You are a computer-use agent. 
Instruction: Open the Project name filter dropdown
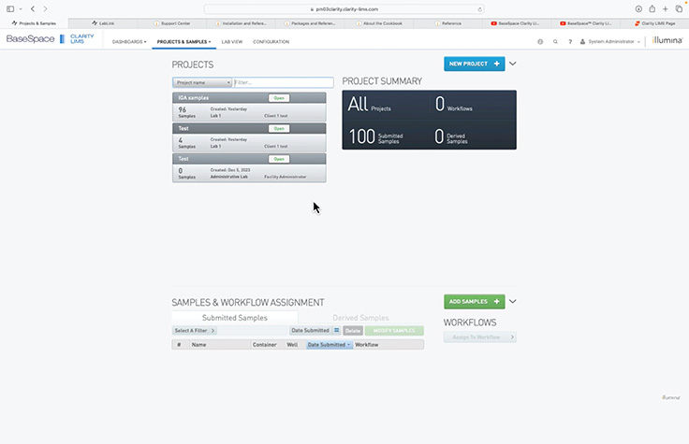pos(202,82)
